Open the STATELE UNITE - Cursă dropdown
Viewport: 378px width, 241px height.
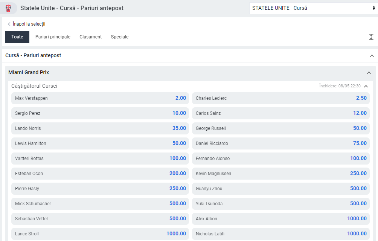tap(313, 8)
